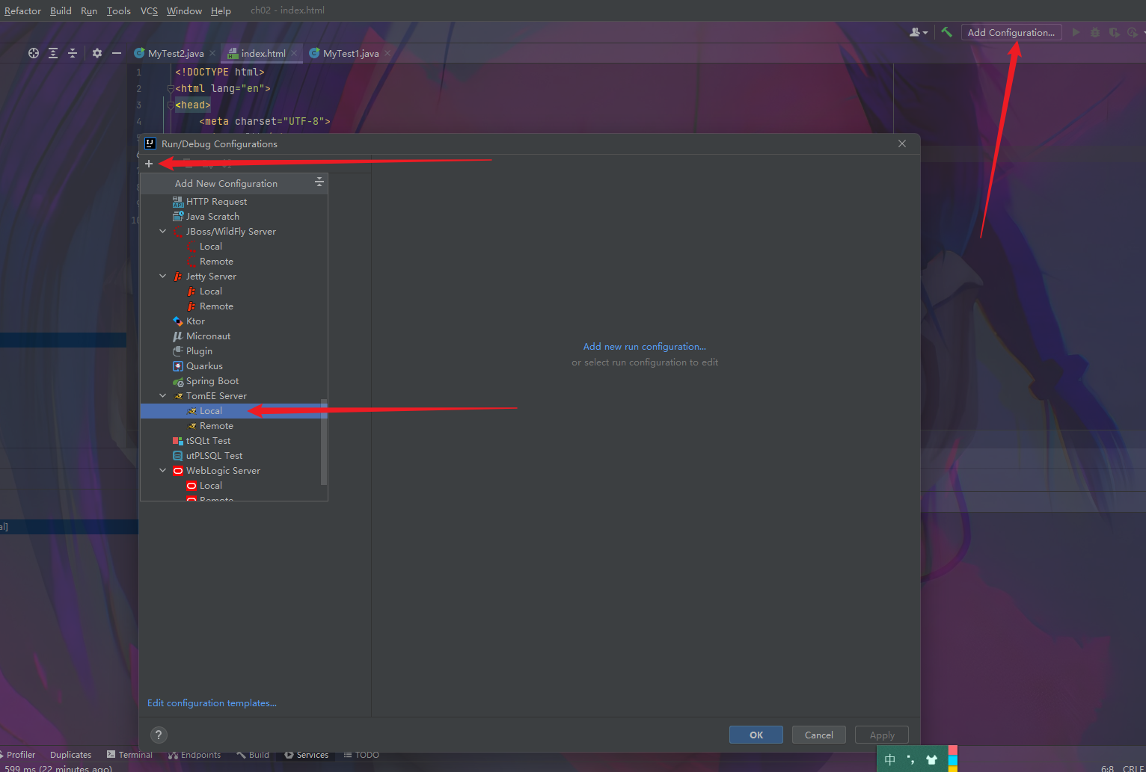The width and height of the screenshot is (1146, 772).
Task: Open Add new run configuration link
Action: point(645,347)
